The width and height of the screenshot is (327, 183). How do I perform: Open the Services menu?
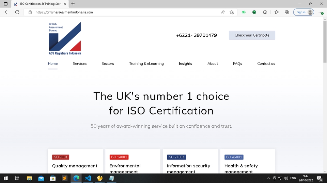click(x=80, y=63)
